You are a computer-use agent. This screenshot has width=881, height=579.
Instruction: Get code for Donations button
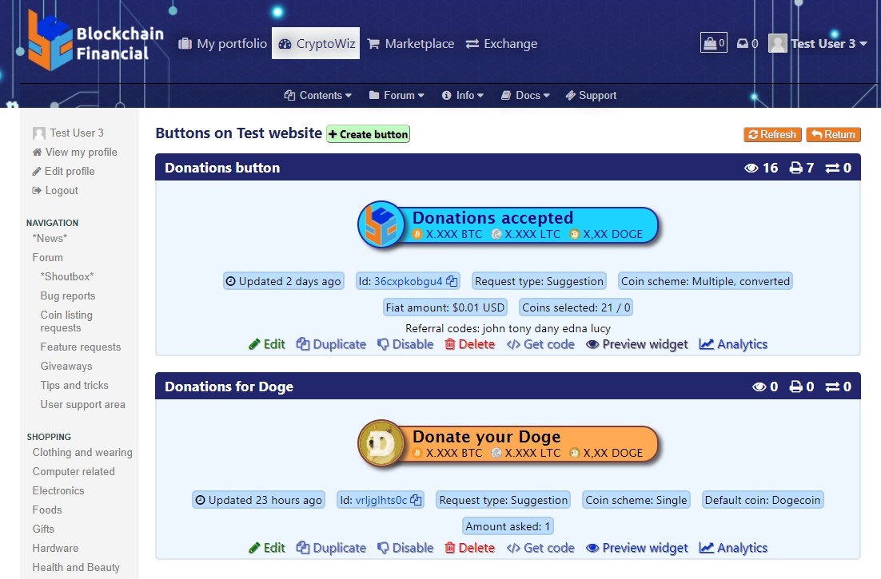coord(540,344)
